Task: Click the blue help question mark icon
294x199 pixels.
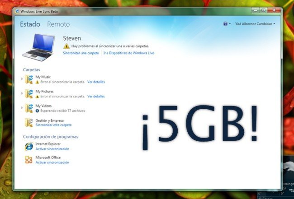Action: point(225,24)
